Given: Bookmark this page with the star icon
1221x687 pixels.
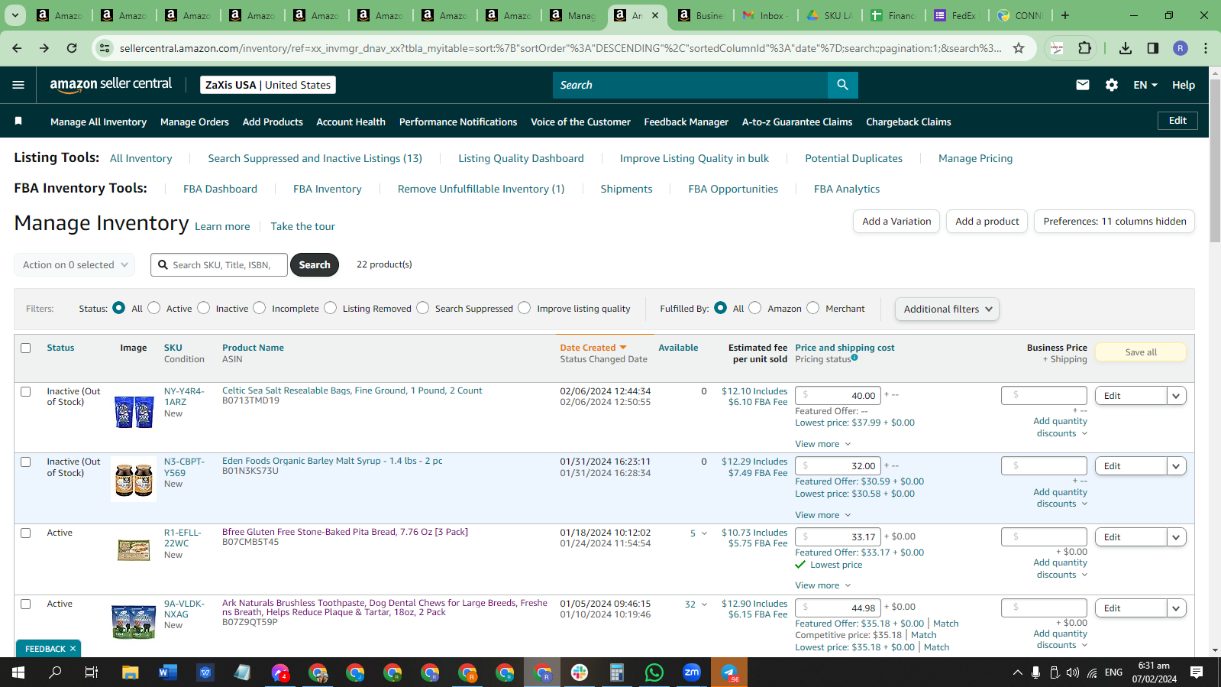Looking at the screenshot, I should (1019, 48).
